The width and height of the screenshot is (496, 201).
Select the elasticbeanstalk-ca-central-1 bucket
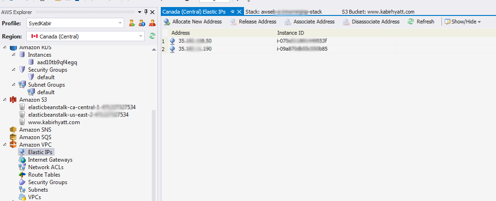pyautogui.click(x=82, y=107)
